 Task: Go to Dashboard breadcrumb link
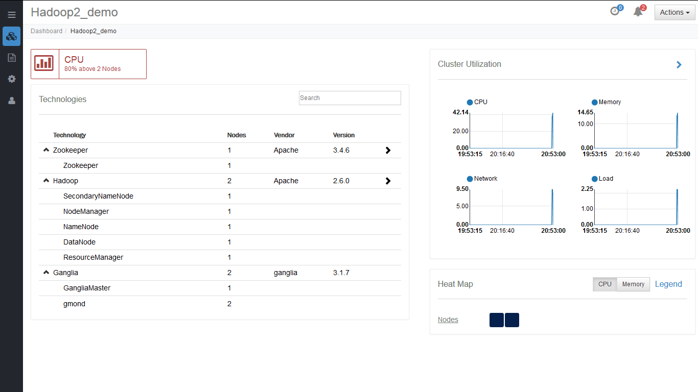pos(46,31)
